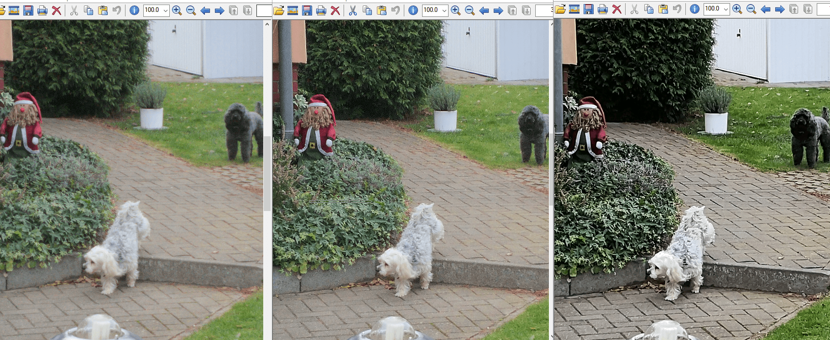The image size is (830, 340).
Task: Go to previous image in right window
Action: (x=766, y=9)
